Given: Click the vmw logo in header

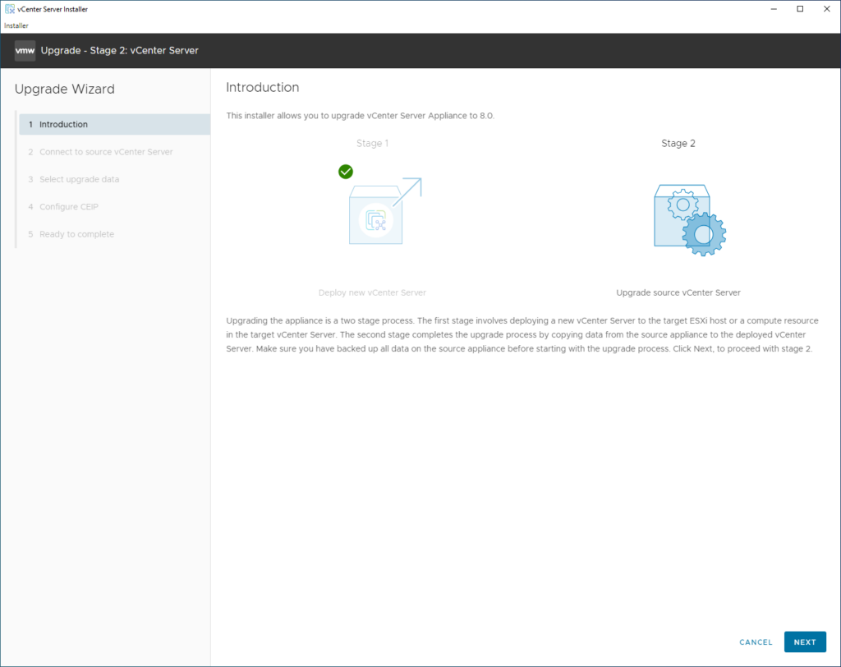Looking at the screenshot, I should point(25,51).
